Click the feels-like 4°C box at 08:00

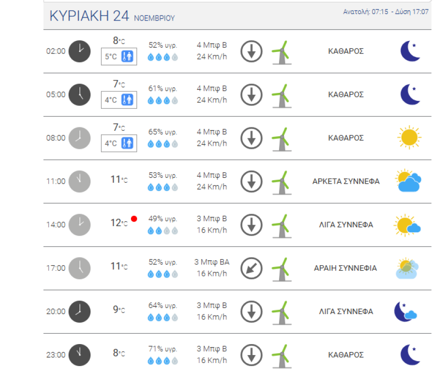(119, 144)
